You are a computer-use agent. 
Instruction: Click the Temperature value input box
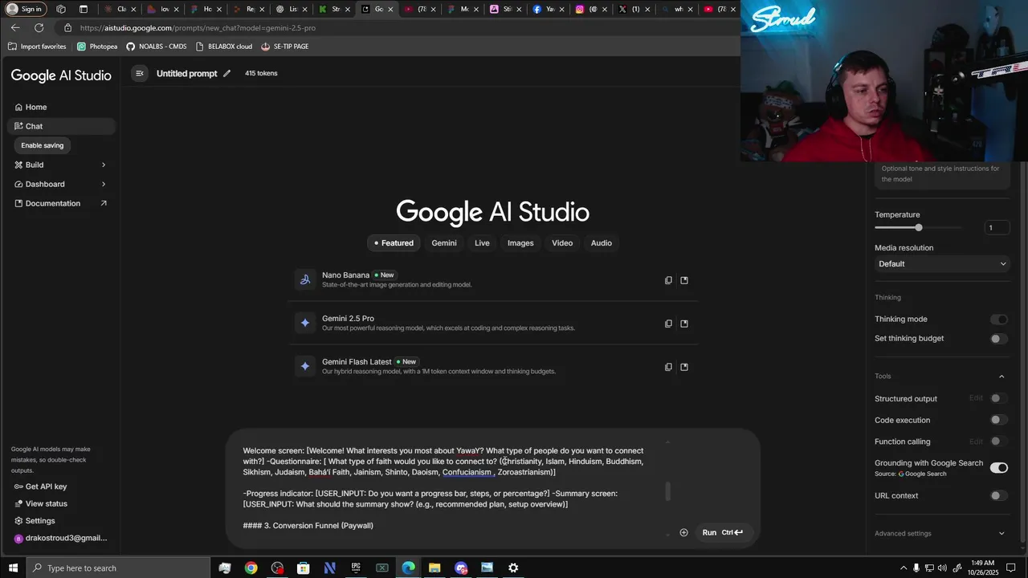point(996,228)
